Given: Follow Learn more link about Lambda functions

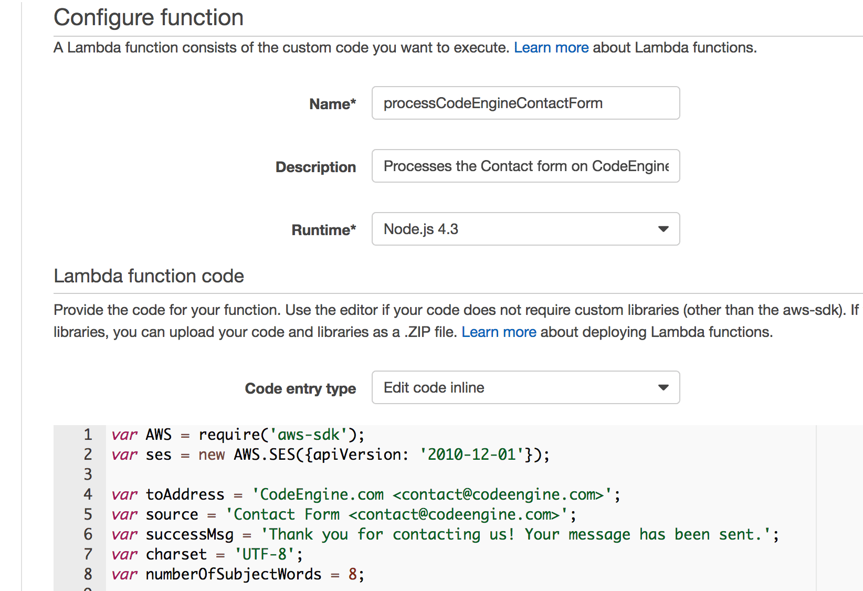Looking at the screenshot, I should tap(551, 48).
